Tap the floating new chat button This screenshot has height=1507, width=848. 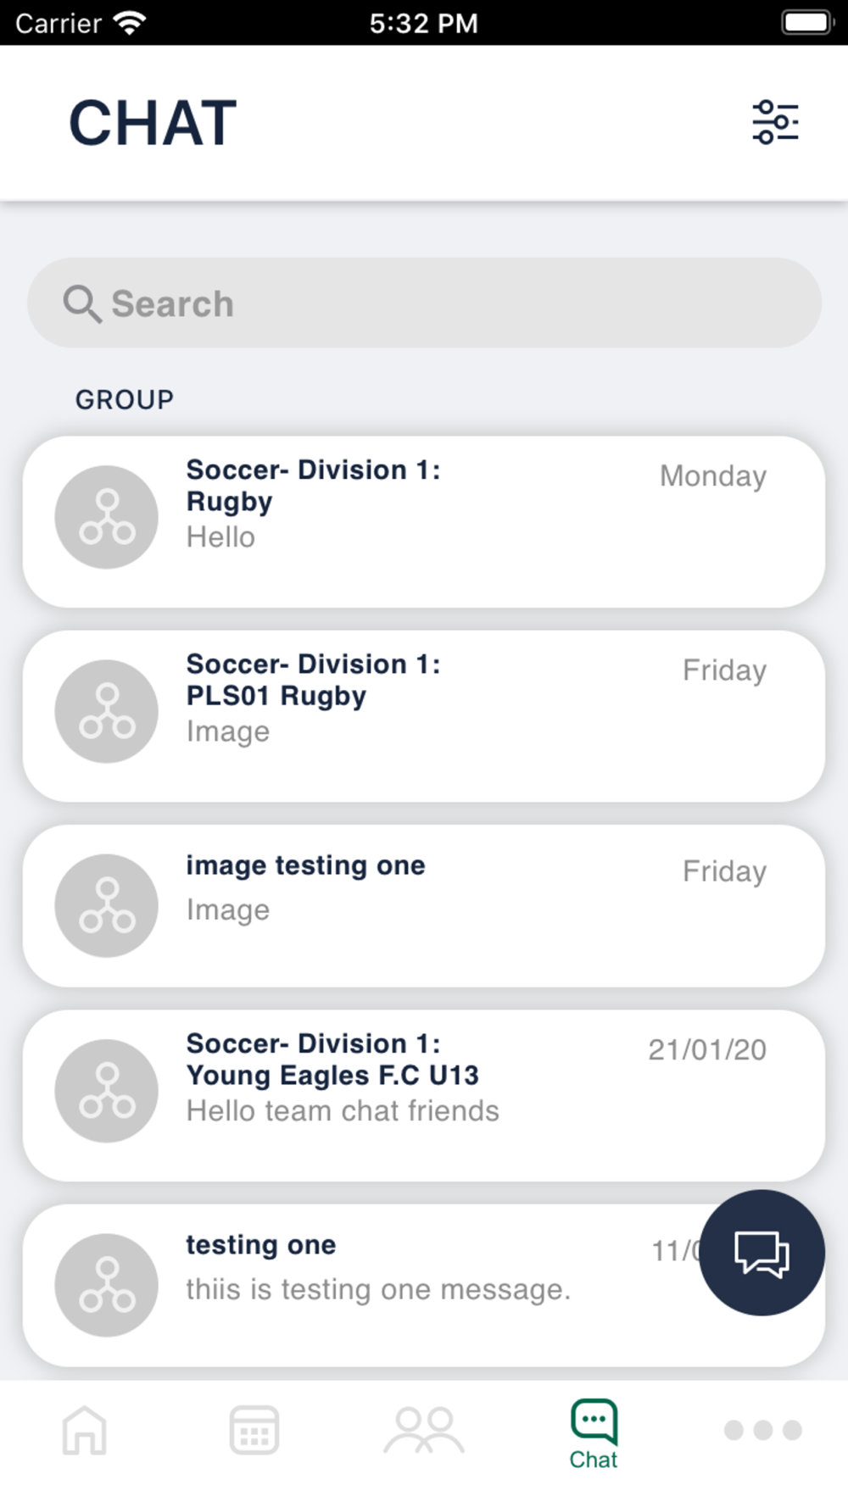(762, 1253)
